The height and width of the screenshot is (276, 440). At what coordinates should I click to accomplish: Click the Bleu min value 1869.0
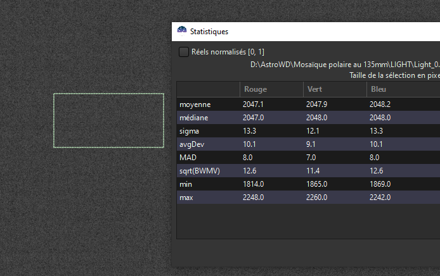click(380, 184)
